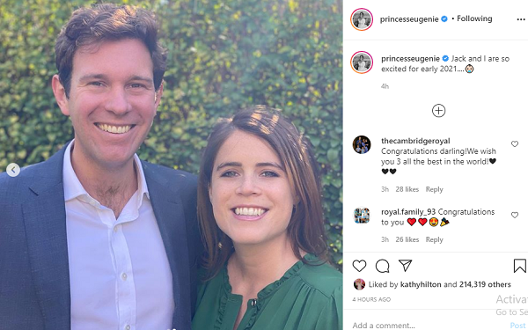
Task: Save the post with the bookmark icon
Action: (519, 266)
